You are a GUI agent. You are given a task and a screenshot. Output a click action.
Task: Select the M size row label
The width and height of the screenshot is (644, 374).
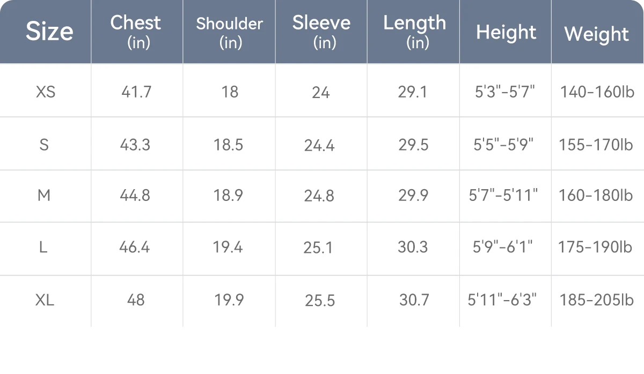(x=44, y=196)
